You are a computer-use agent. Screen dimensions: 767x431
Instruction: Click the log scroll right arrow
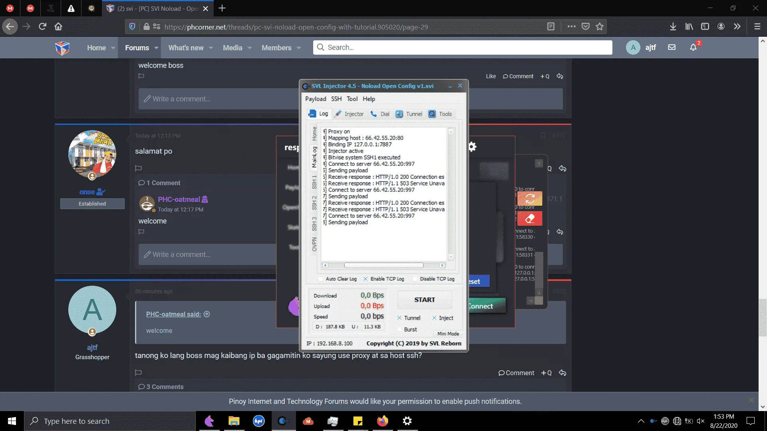(x=442, y=265)
